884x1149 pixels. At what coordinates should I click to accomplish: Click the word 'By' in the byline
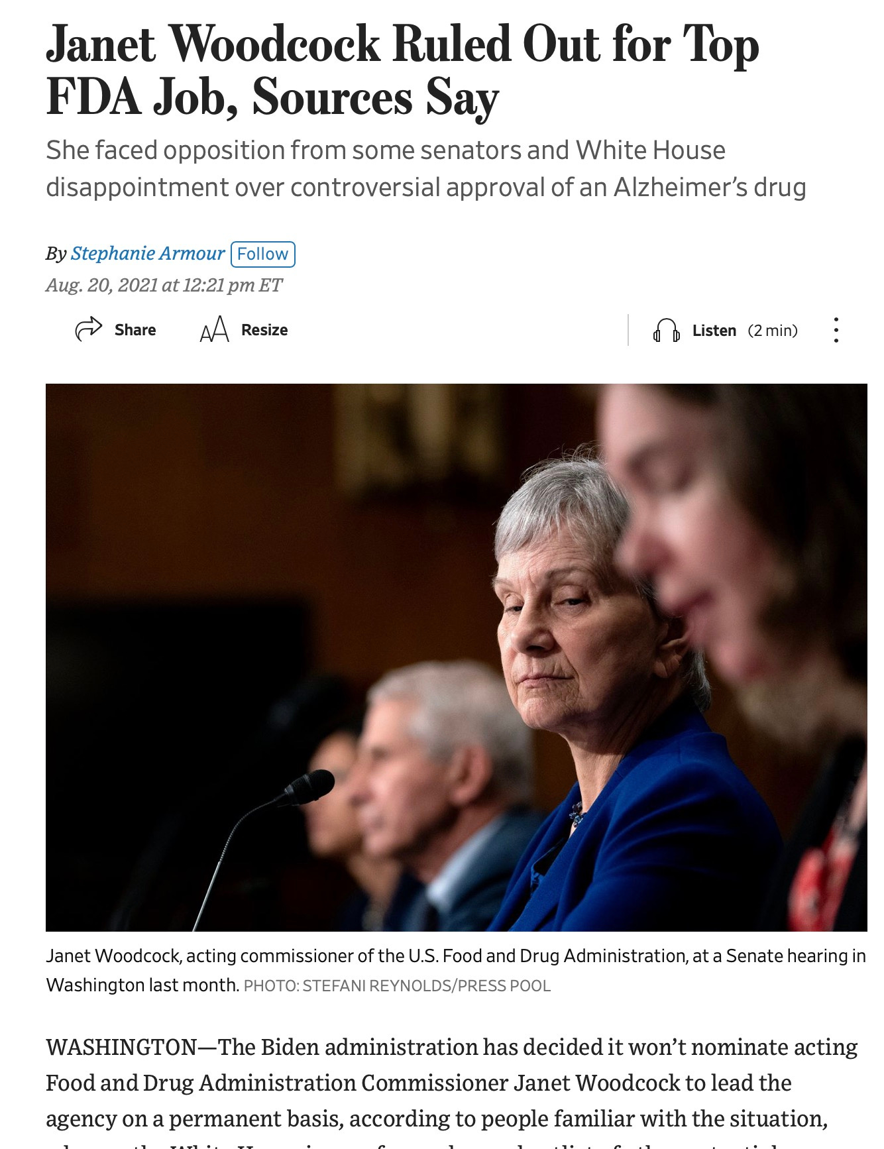pos(56,254)
